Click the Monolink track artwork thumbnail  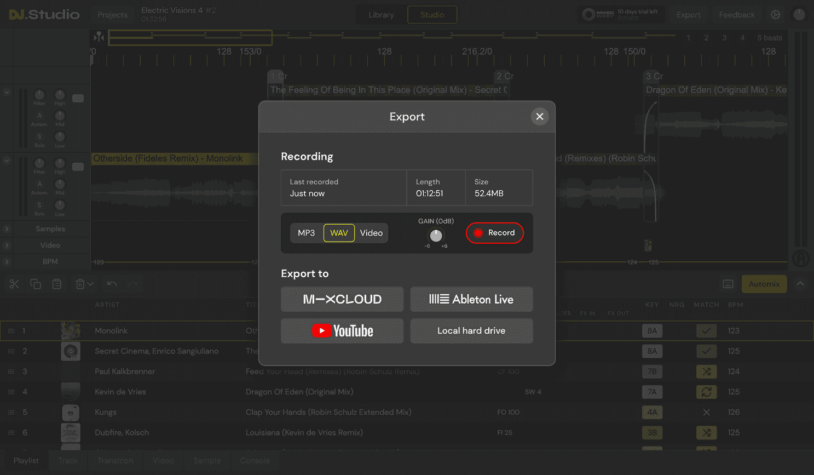(70, 331)
